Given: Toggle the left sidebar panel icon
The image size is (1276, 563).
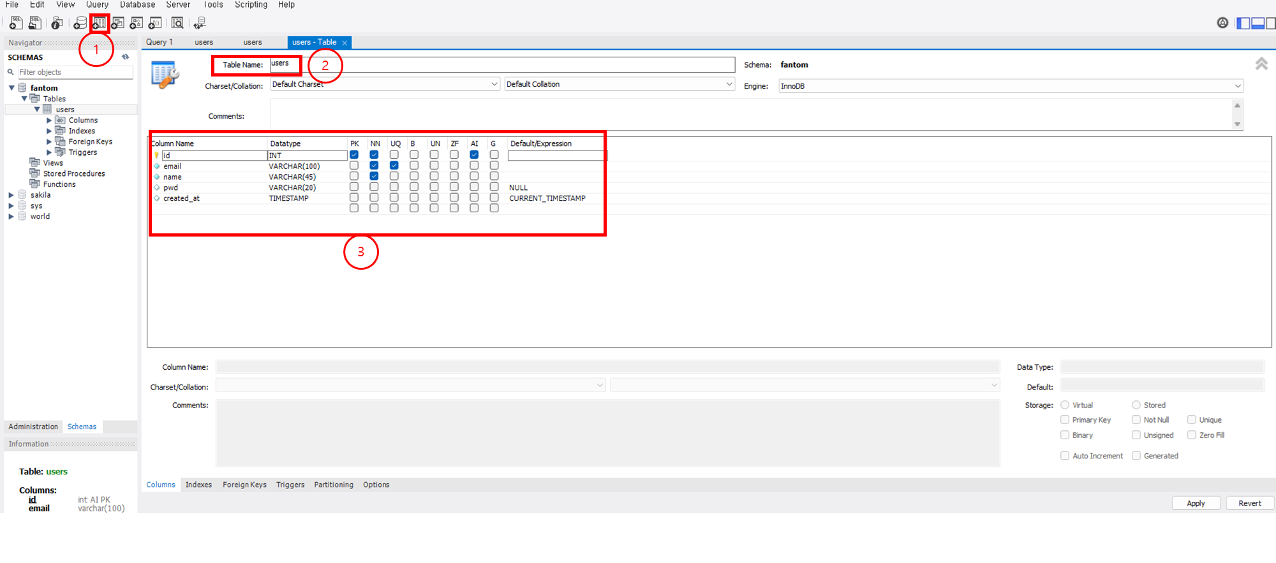Looking at the screenshot, I should (1242, 23).
